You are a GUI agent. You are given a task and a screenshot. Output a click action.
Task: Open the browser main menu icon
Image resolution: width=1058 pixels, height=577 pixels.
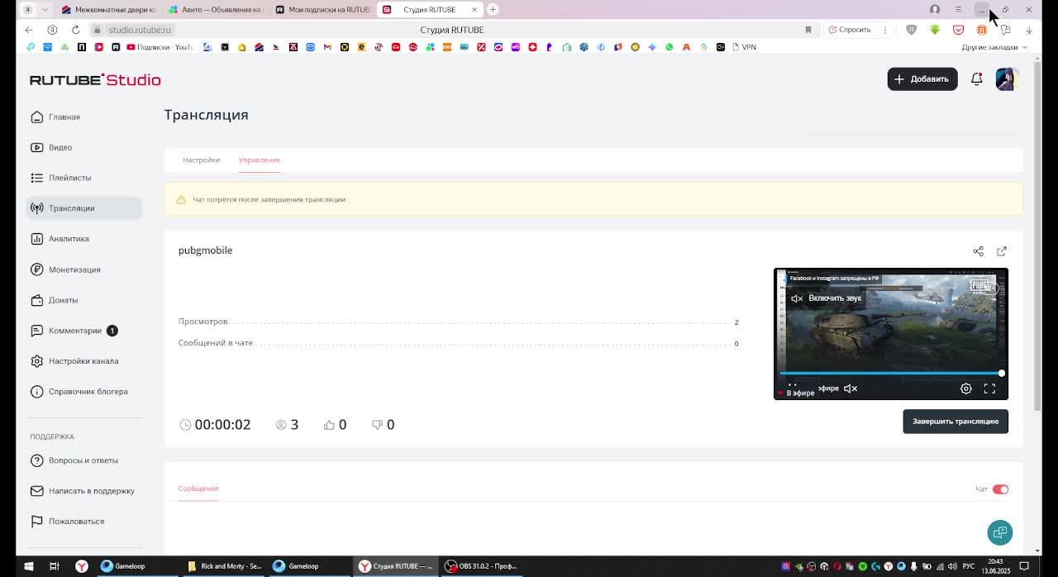click(958, 9)
